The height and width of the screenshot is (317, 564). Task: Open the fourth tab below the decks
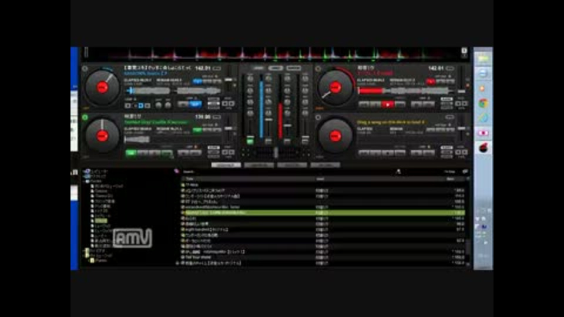click(x=325, y=165)
